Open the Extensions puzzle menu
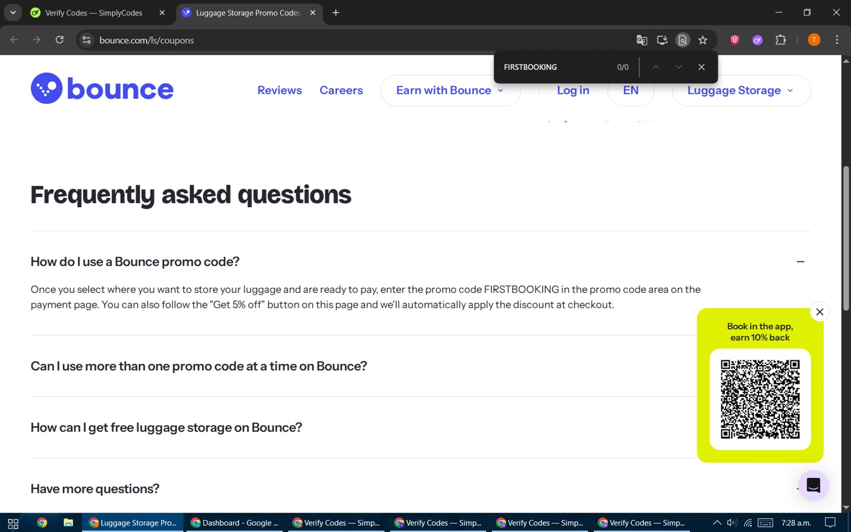This screenshot has height=532, width=851. pyautogui.click(x=781, y=40)
